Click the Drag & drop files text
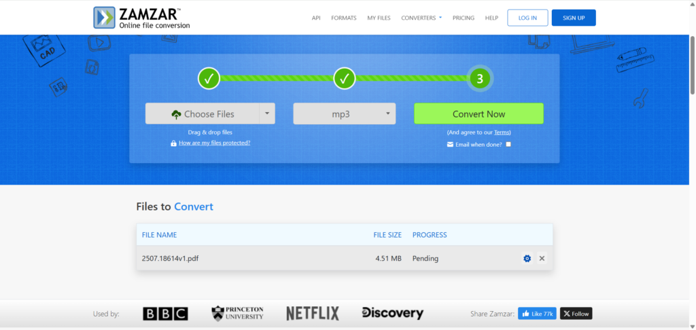The height and width of the screenshot is (330, 696). [x=210, y=132]
